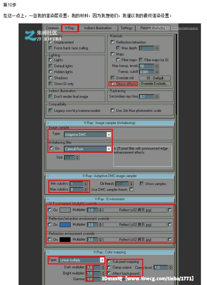Toggle GI Environment skylight On checkbox
Image resolution: width=207 pixels, height=285 pixels.
pyautogui.click(x=50, y=210)
